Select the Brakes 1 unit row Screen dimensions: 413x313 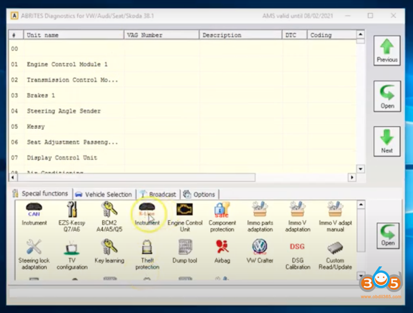pyautogui.click(x=183, y=95)
